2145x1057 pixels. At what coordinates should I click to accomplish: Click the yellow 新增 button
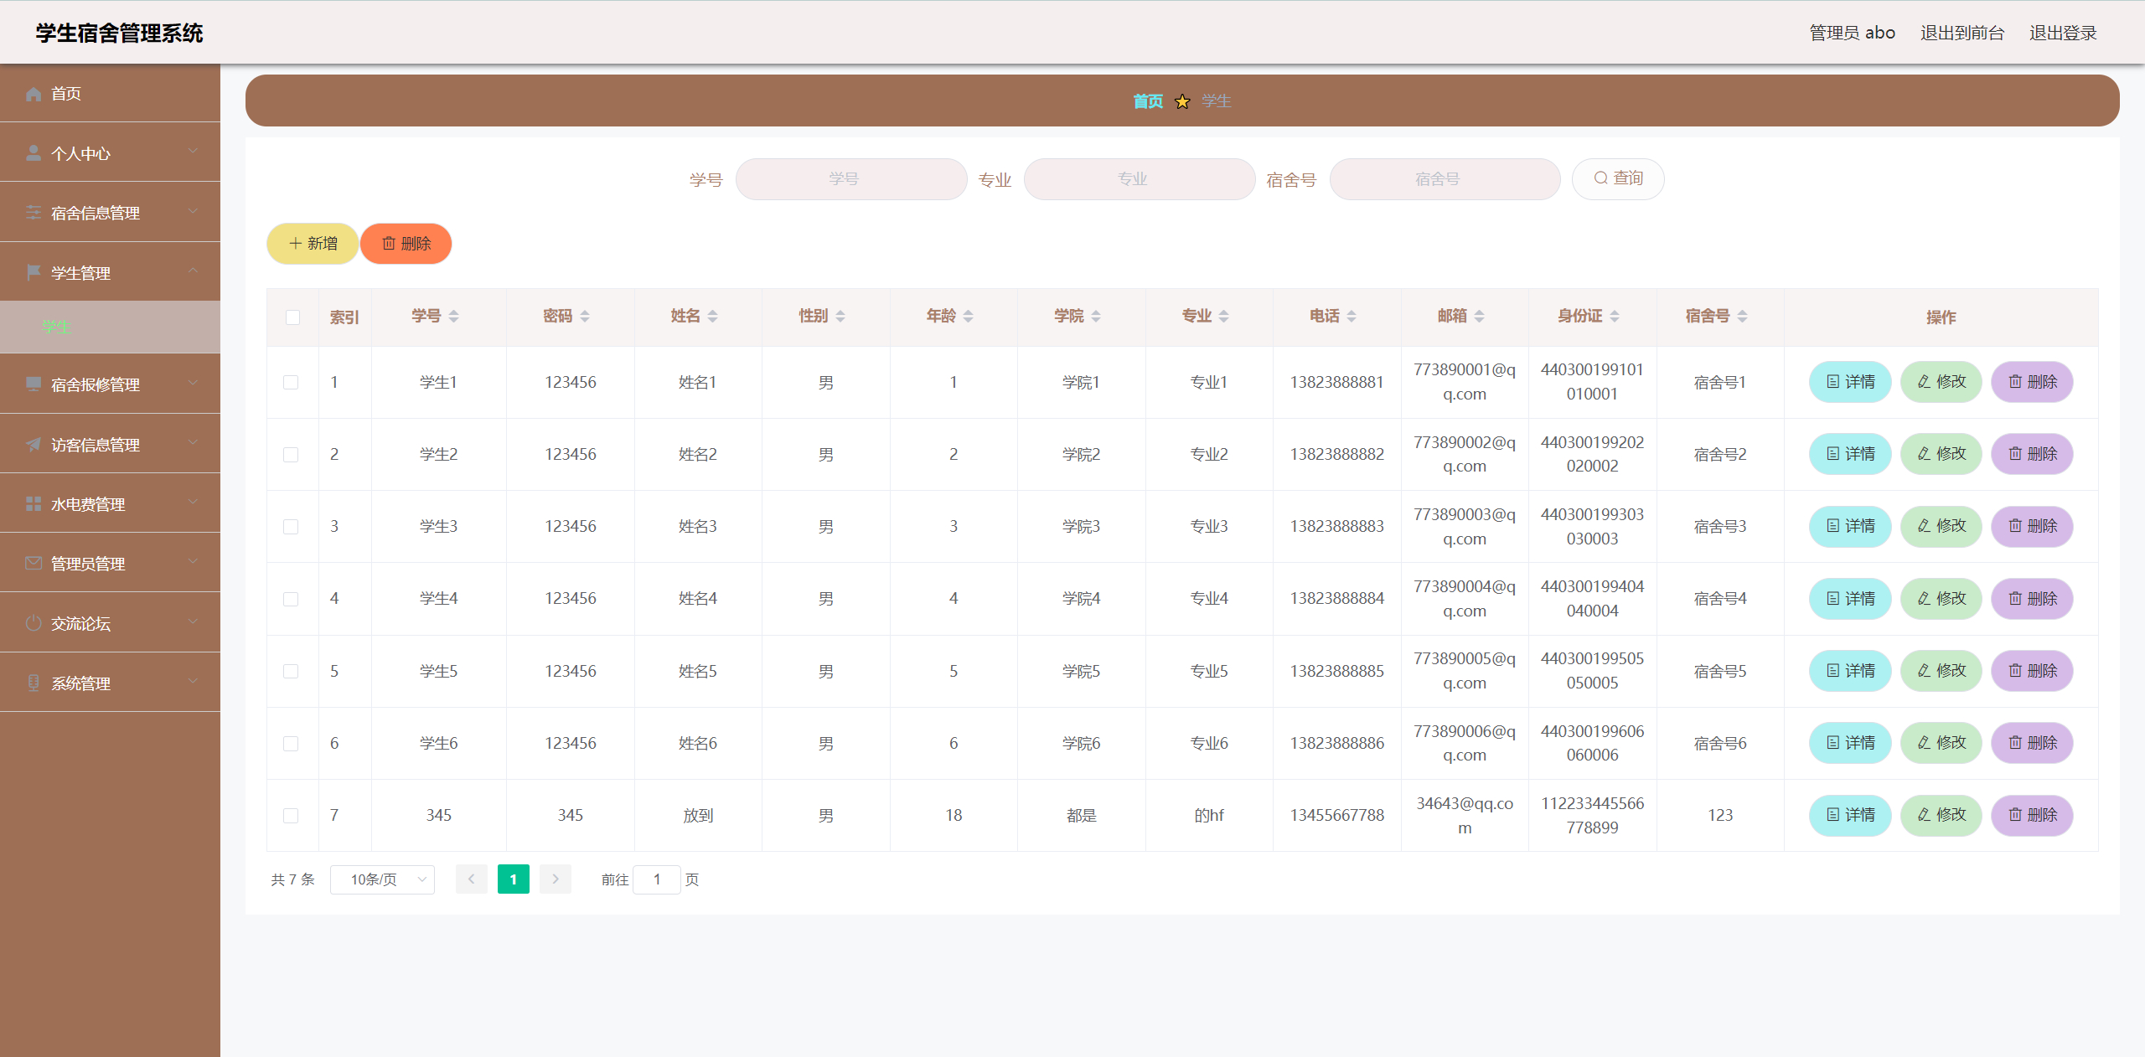click(x=313, y=244)
